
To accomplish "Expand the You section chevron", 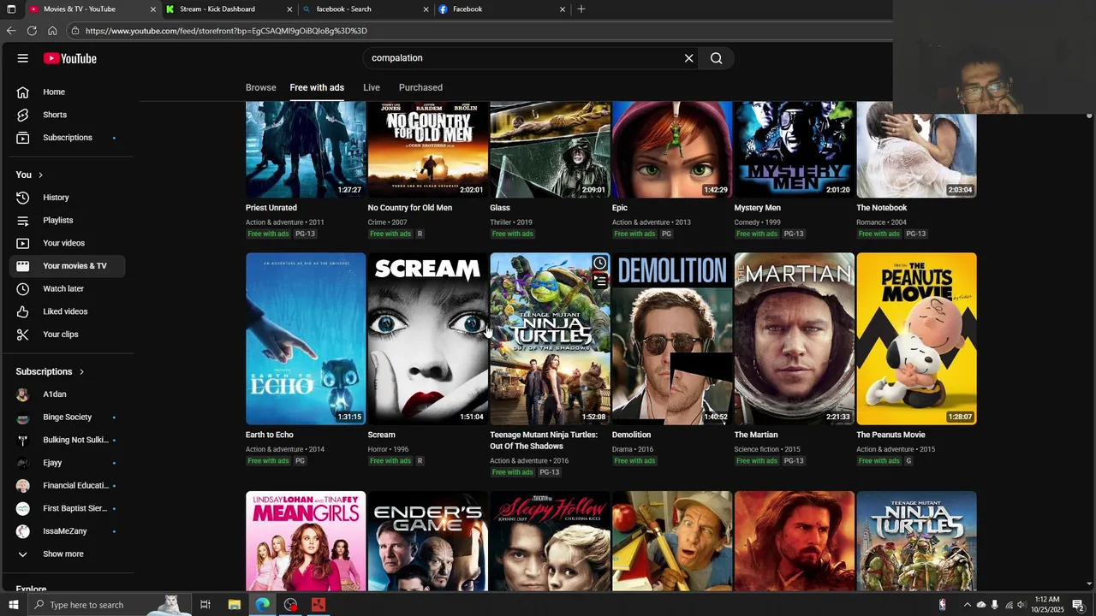I will tap(39, 175).
